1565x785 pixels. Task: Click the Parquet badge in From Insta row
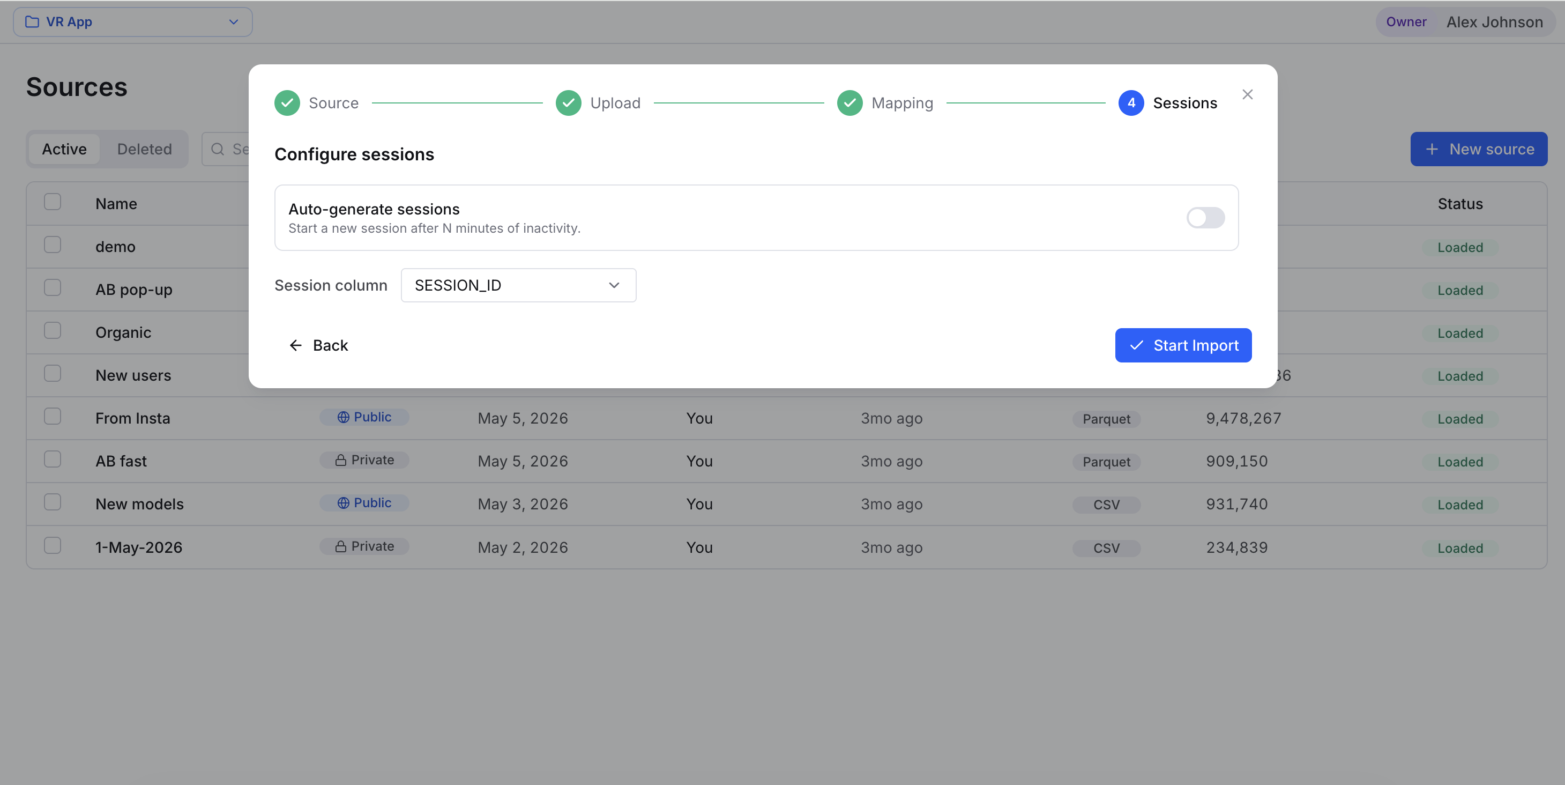click(x=1106, y=419)
